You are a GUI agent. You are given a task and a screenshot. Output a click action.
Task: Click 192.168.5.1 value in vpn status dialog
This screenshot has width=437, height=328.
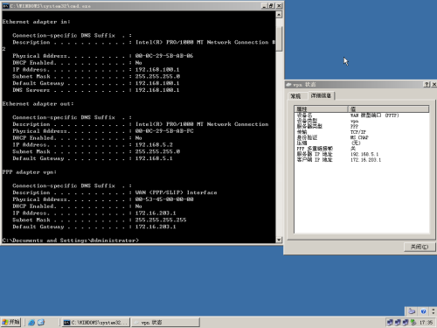pyautogui.click(x=364, y=154)
